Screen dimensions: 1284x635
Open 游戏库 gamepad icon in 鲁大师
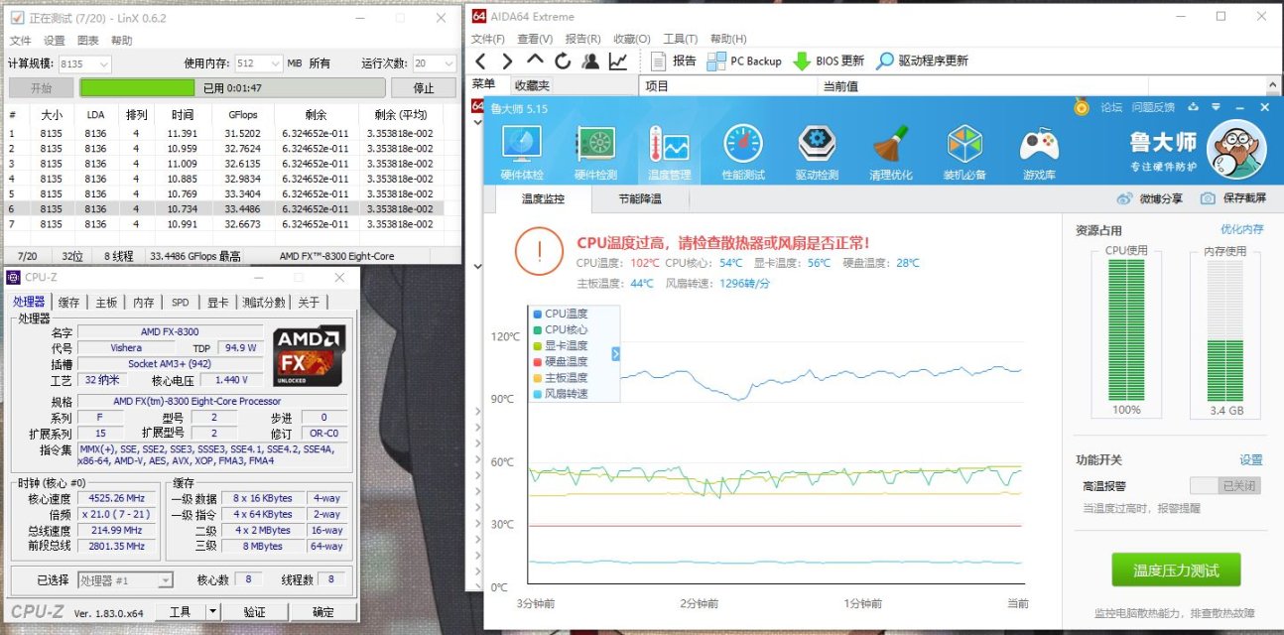pyautogui.click(x=1039, y=153)
